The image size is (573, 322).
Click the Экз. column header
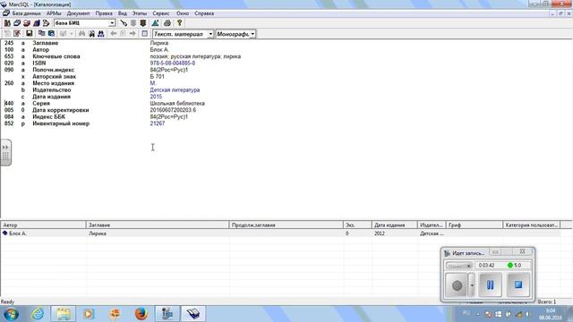coord(357,225)
